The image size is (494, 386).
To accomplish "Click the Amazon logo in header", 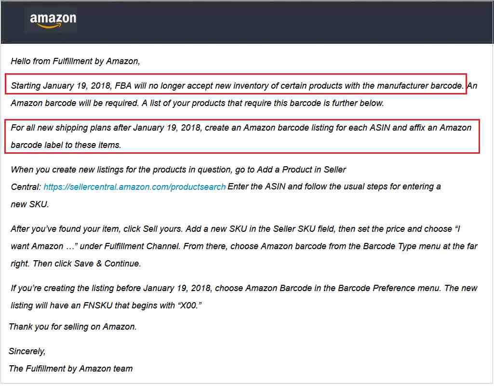I will (x=53, y=20).
